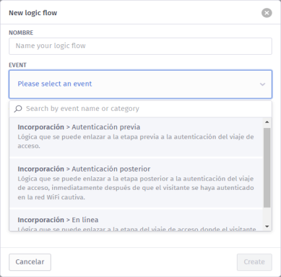The image size is (281, 277).
Task: Click the Create button
Action: [x=254, y=262]
